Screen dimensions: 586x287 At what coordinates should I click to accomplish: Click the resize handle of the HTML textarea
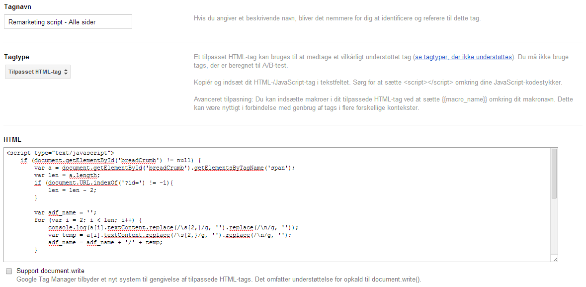point(555,259)
